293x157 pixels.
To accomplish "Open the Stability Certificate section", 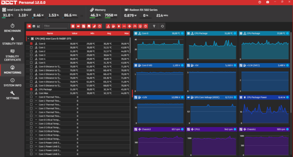I will [x=12, y=55].
